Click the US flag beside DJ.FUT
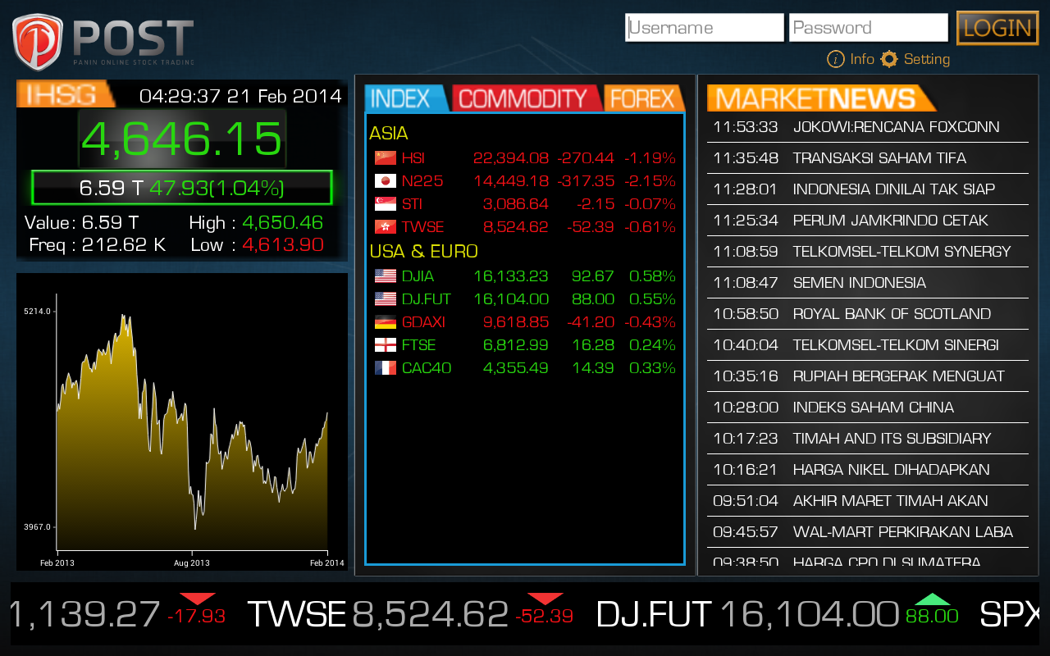The image size is (1050, 656). tap(385, 299)
